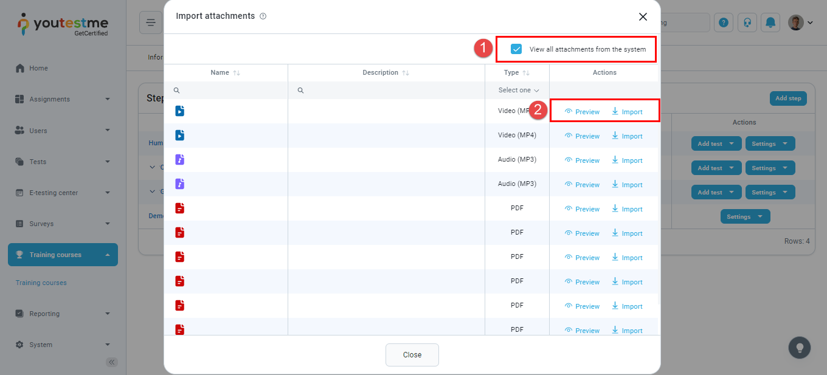This screenshot has width=827, height=375.
Task: Open the Type filter Select one dropdown
Action: [x=518, y=90]
